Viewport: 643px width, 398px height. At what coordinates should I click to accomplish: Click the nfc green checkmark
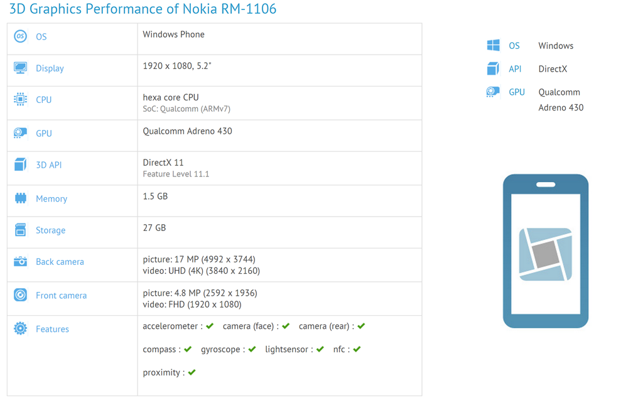[357, 349]
